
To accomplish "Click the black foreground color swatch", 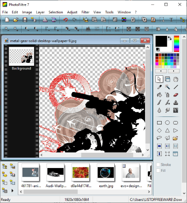I will coord(161,41).
